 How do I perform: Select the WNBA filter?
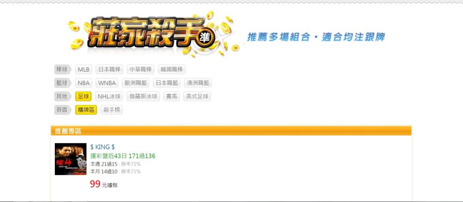click(x=107, y=83)
